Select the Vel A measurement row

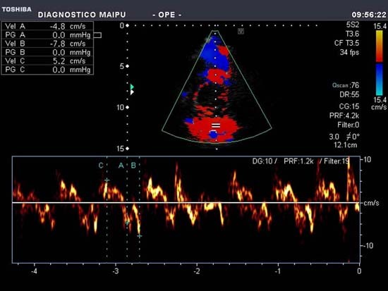[x=47, y=26]
